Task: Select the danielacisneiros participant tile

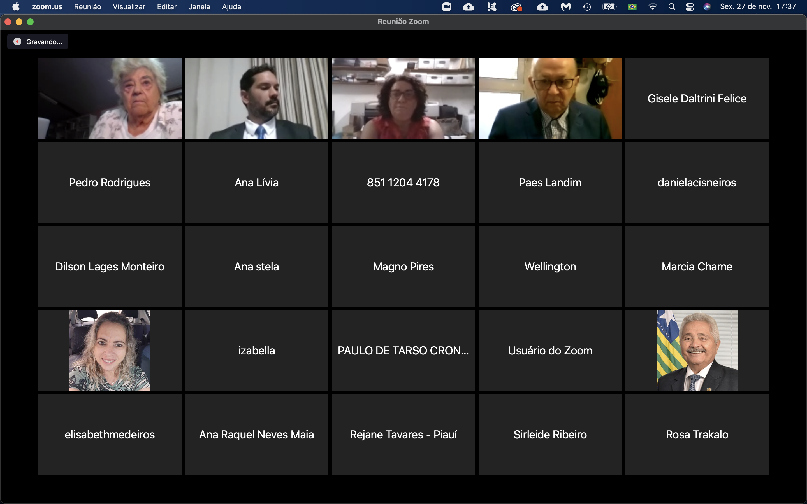Action: point(697,182)
